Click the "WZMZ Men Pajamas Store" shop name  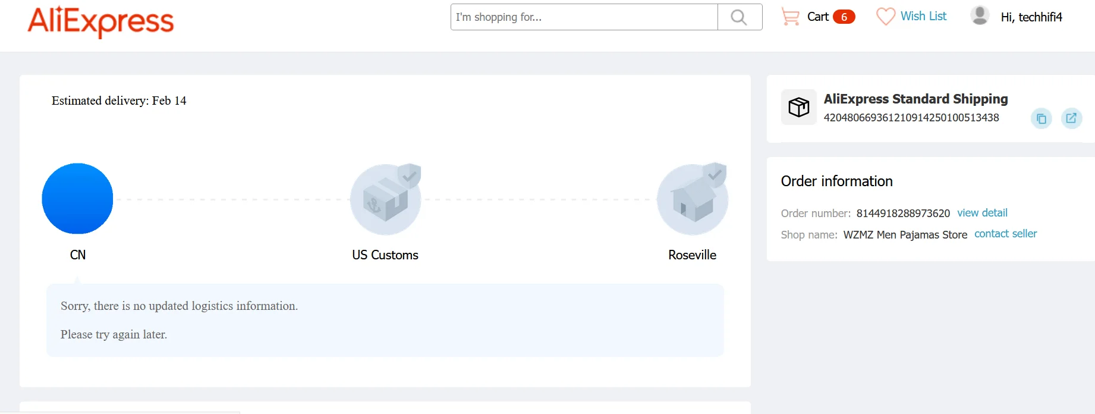[x=905, y=235]
